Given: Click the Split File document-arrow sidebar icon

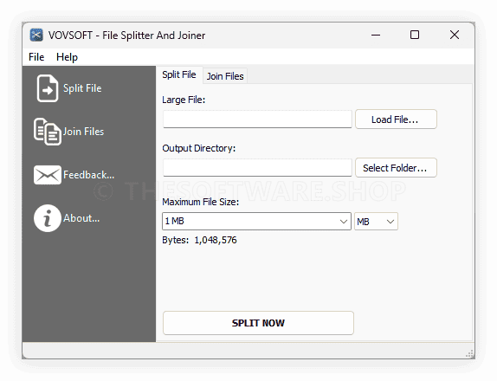Looking at the screenshot, I should (48, 88).
